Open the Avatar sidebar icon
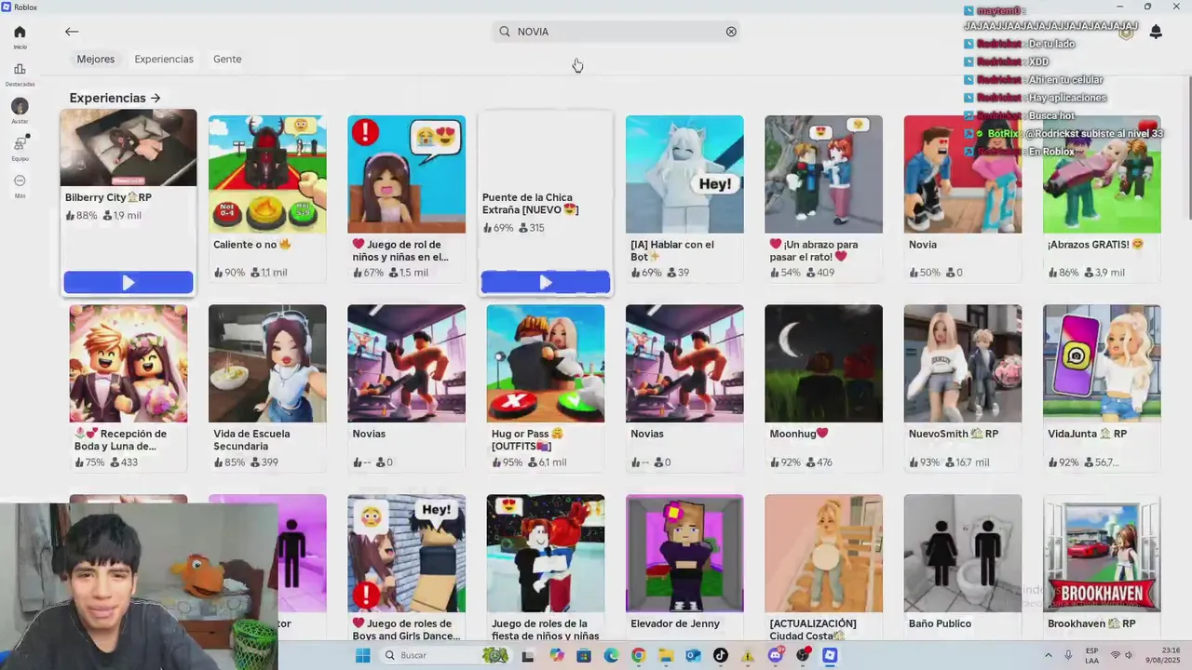The image size is (1192, 670). point(20,111)
